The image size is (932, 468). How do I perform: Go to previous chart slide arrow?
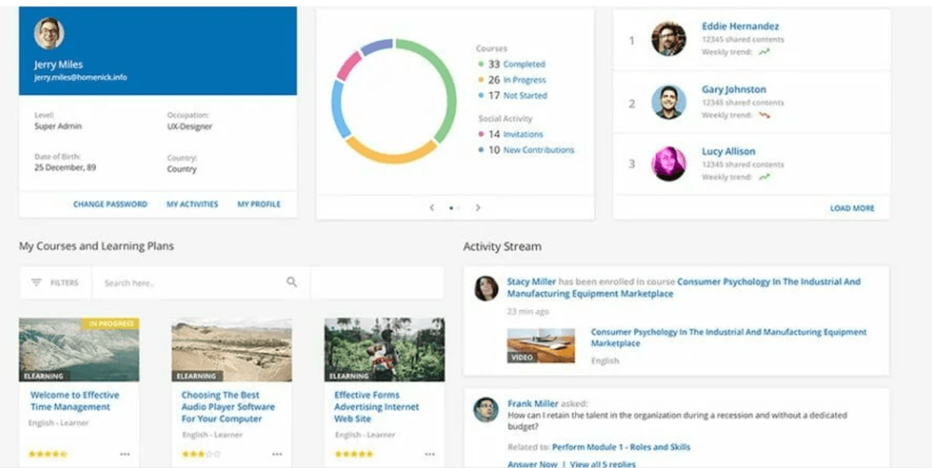point(432,207)
